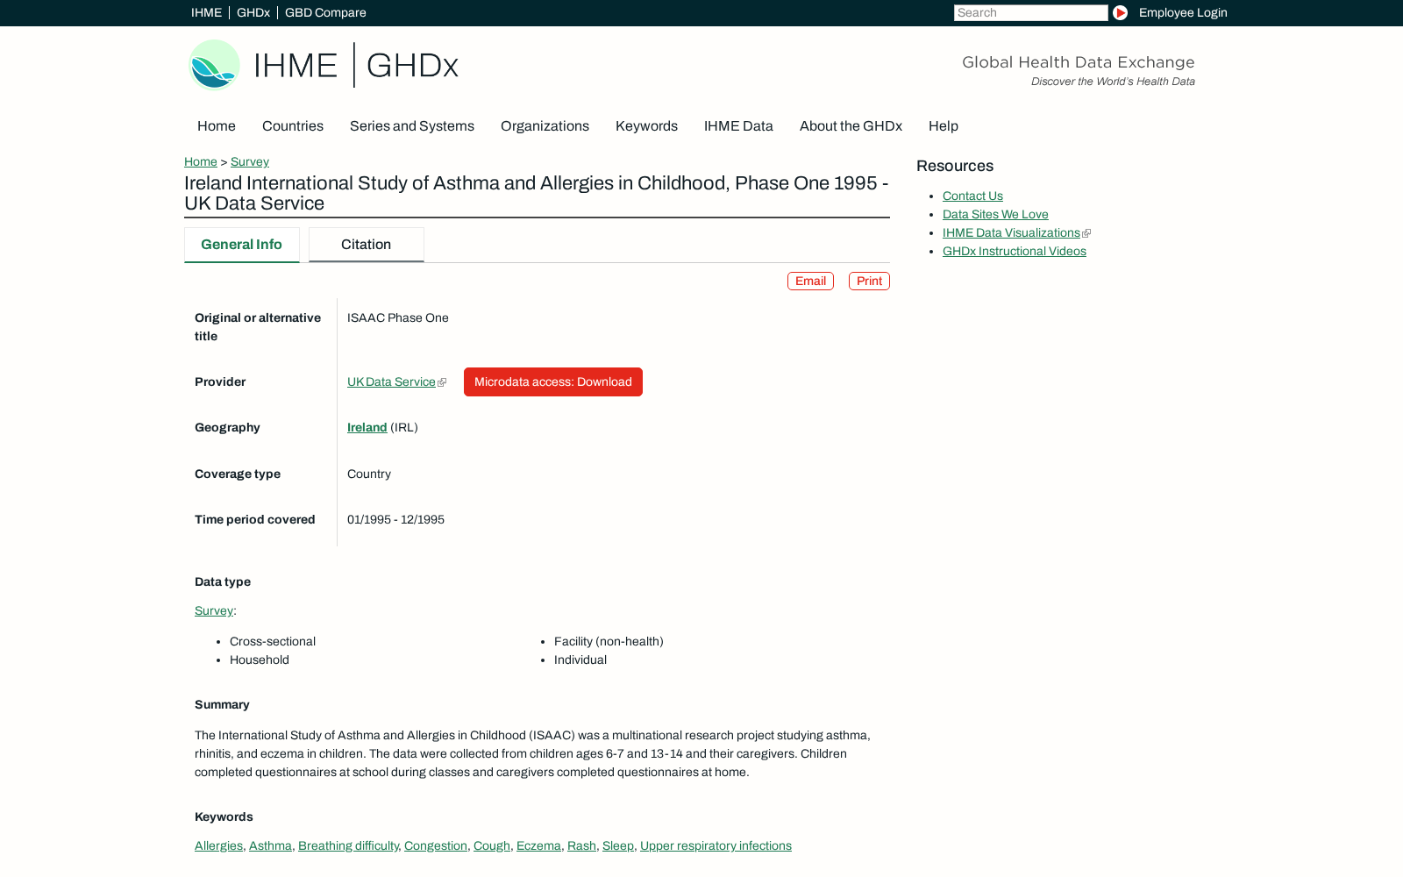Screen dimensions: 1403x877
Task: Open the Congestion keyword link
Action: (x=436, y=846)
